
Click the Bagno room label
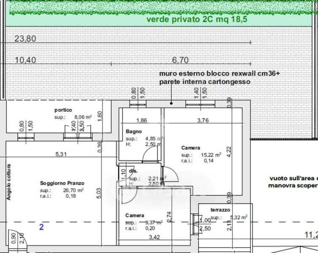(x=134, y=132)
